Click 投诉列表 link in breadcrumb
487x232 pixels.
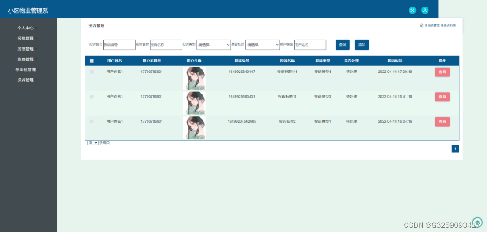[450, 25]
